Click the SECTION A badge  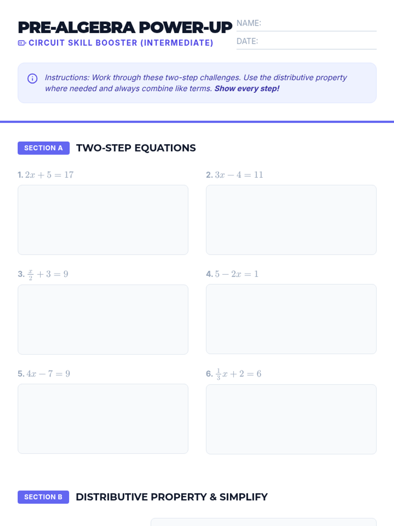(43, 148)
